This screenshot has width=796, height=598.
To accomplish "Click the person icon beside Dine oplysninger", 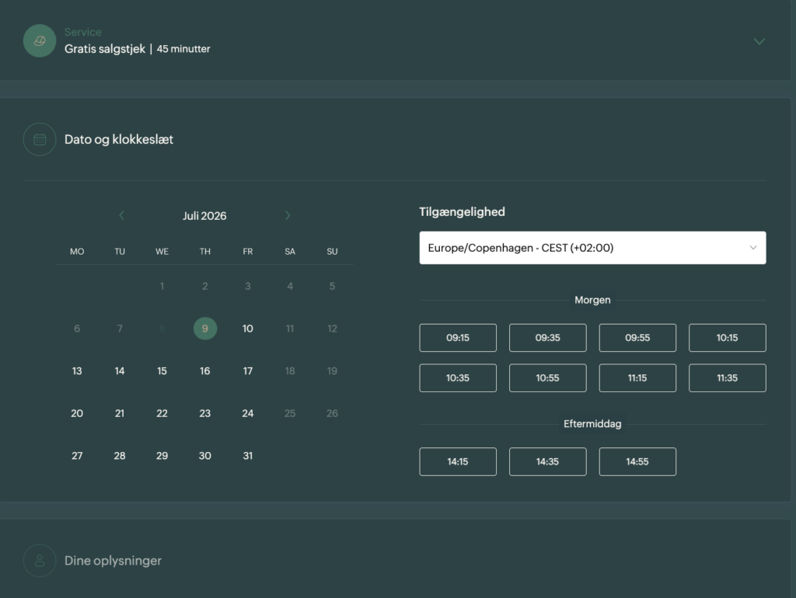I will tap(40, 561).
